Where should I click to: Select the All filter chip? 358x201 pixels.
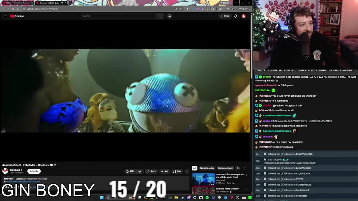pyautogui.click(x=194, y=168)
